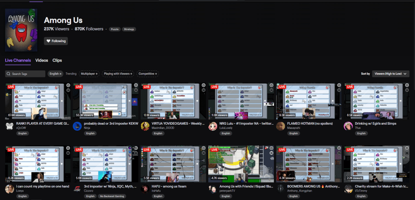Open the Sort by Viewers dropdown
Image resolution: width=415 pixels, height=200 pixels.
coord(391,74)
